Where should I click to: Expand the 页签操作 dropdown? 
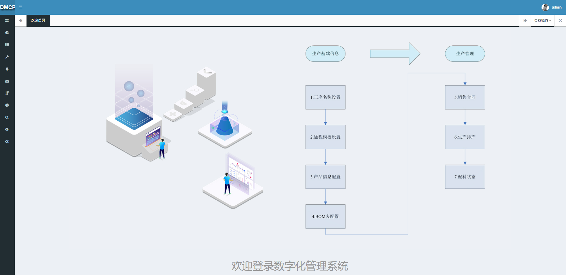click(x=542, y=21)
